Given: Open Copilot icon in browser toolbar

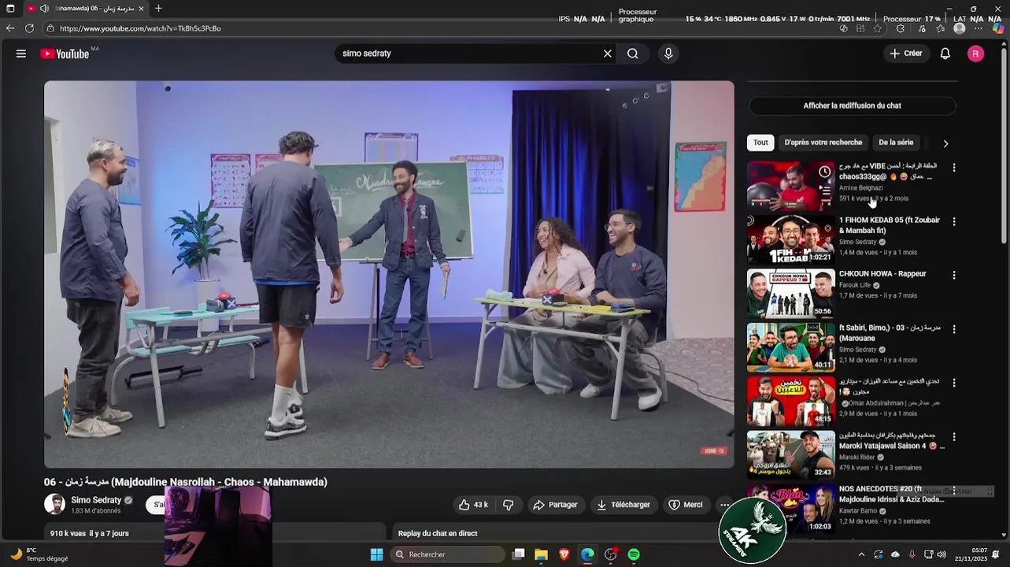Looking at the screenshot, I should [x=998, y=28].
